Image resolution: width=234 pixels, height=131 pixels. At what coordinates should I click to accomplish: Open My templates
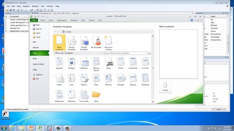(96, 42)
